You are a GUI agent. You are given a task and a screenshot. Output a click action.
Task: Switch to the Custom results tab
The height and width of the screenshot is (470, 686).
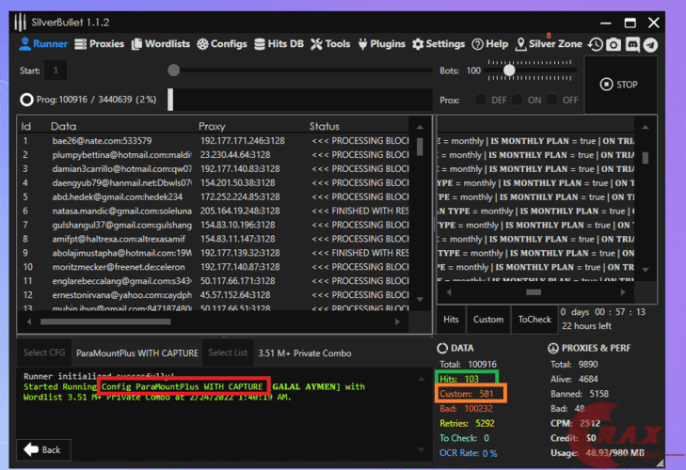487,320
